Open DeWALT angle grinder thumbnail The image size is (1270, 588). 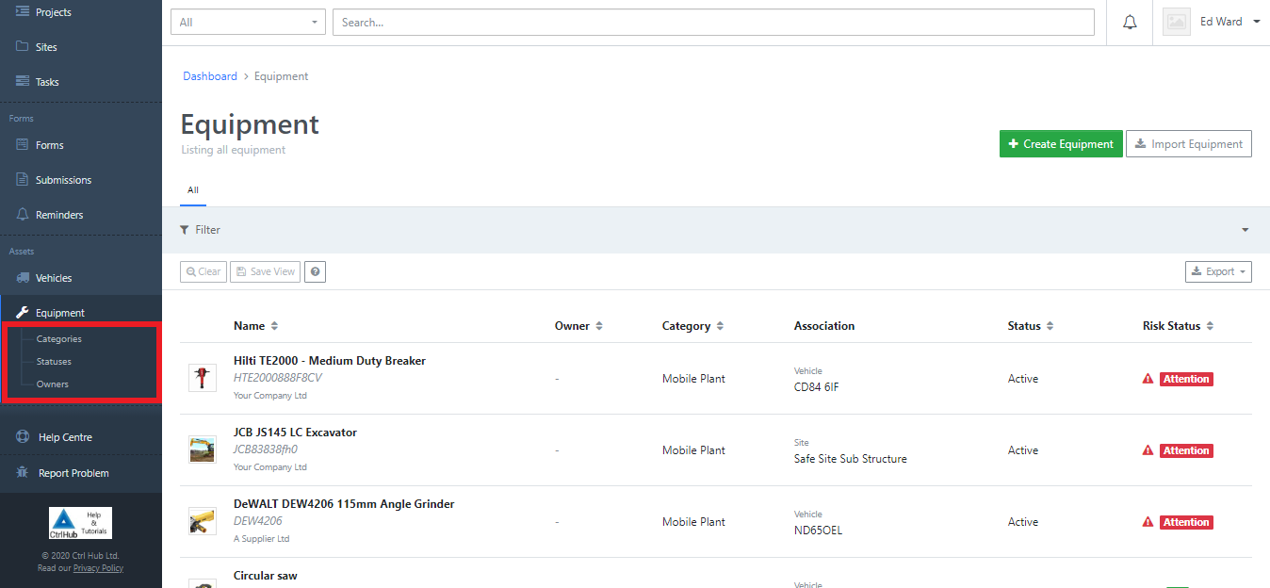click(203, 521)
